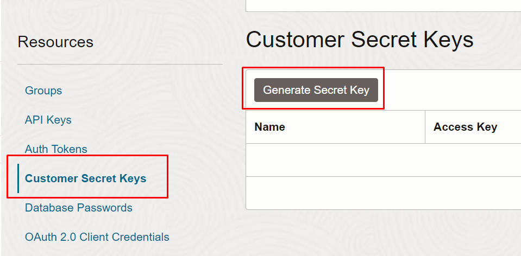The image size is (521, 256).
Task: Select the empty cell under Name column
Action: pos(336,160)
